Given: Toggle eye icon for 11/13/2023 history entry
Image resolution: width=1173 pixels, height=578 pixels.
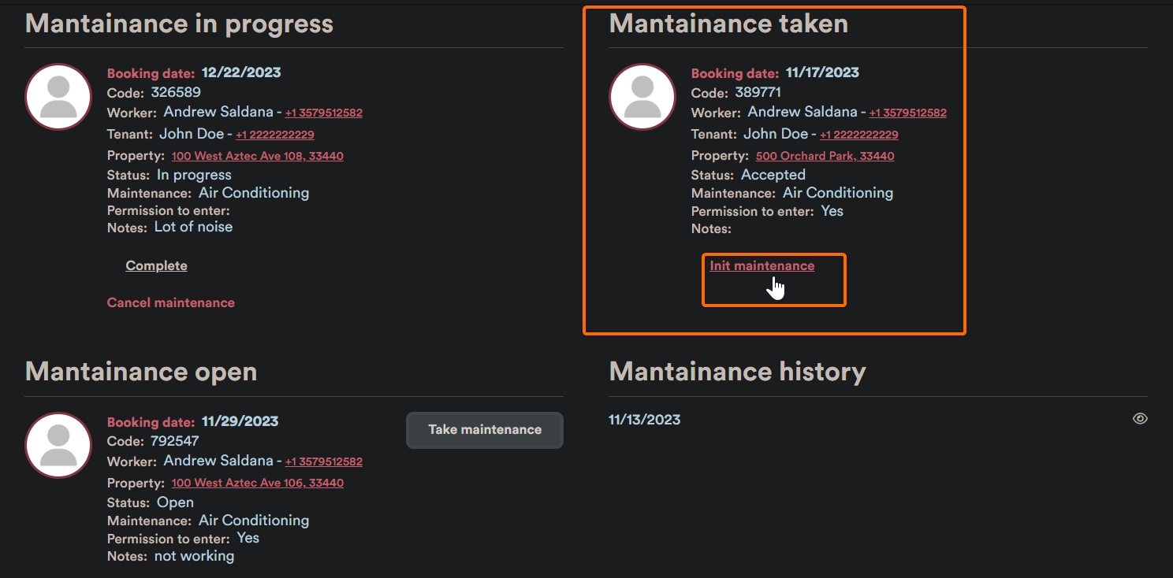Looking at the screenshot, I should click(1139, 419).
